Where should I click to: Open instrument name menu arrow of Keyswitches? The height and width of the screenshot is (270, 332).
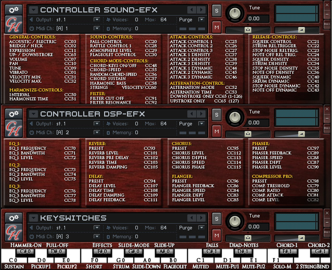(x=33, y=218)
